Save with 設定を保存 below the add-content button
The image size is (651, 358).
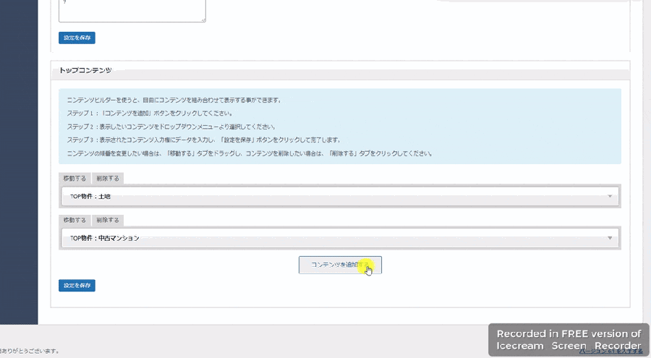point(77,286)
